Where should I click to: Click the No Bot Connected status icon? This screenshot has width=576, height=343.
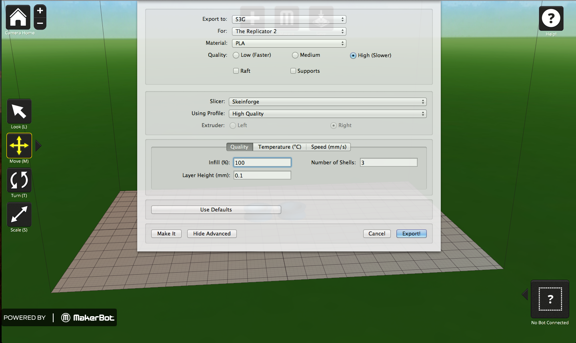[x=550, y=299]
